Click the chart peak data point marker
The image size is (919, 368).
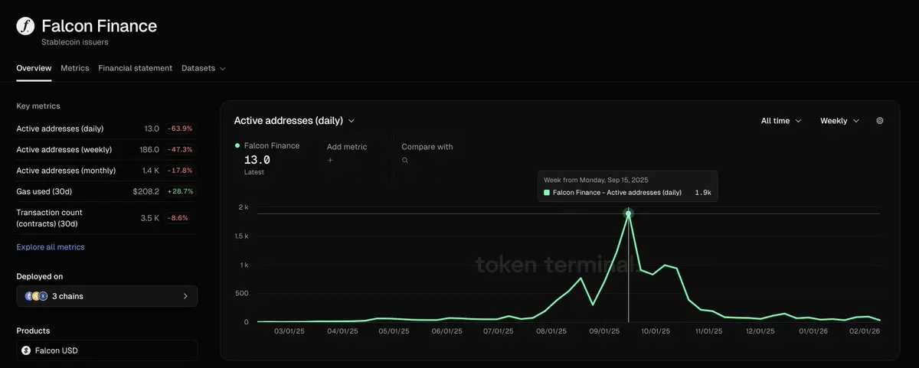coord(629,214)
